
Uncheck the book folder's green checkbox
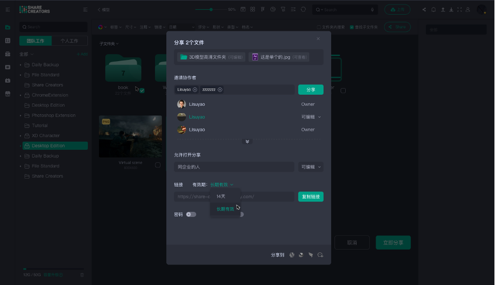coord(142,90)
